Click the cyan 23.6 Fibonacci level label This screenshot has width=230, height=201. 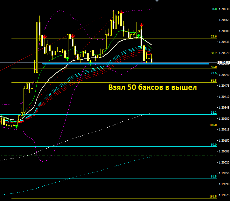tap(214, 73)
